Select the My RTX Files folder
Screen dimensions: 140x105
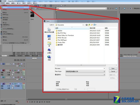coord(61,33)
